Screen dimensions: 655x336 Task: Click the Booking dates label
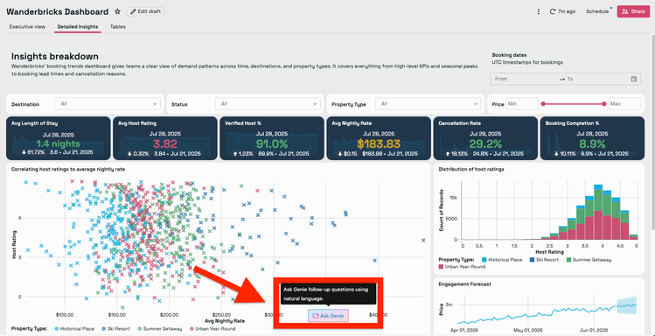509,55
